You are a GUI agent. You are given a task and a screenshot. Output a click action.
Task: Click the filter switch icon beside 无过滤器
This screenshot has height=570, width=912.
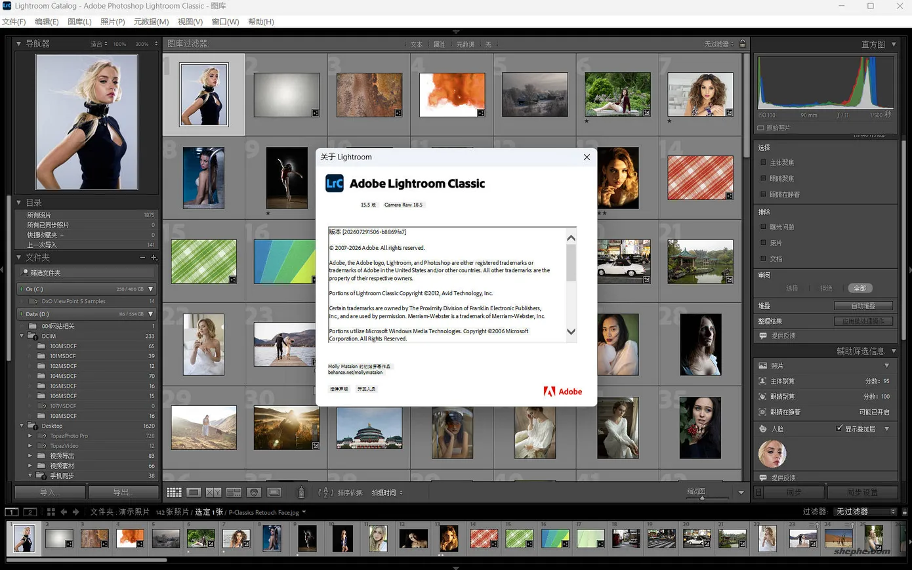click(x=905, y=512)
